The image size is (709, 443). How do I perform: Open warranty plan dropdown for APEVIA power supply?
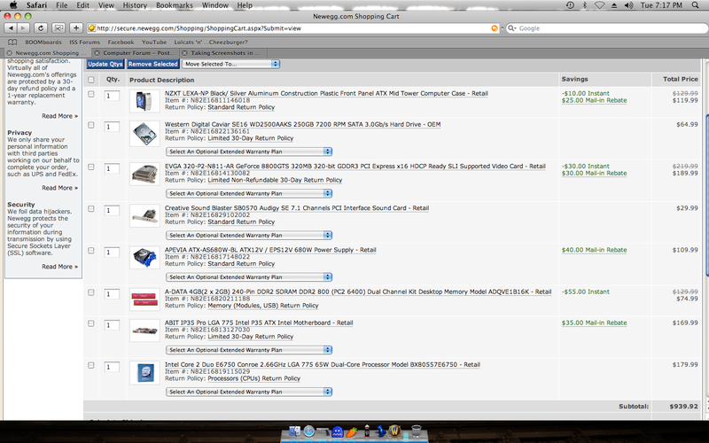pyautogui.click(x=249, y=277)
